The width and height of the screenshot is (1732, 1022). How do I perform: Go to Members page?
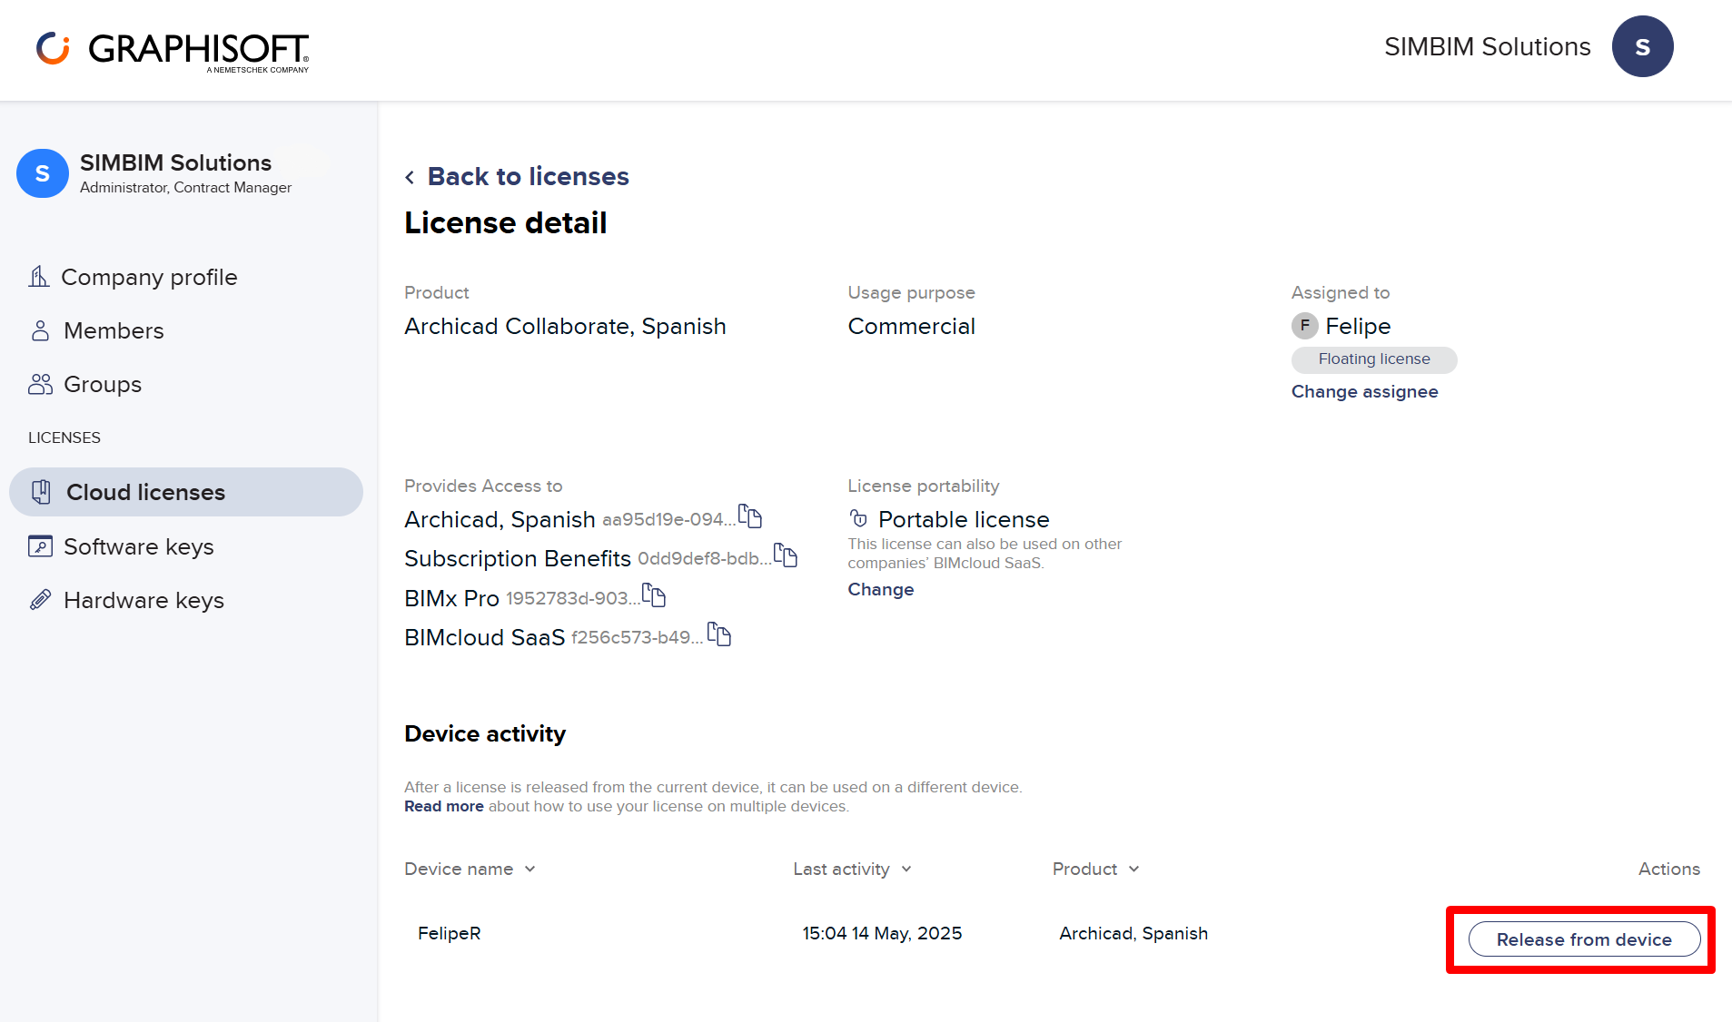[x=114, y=331]
